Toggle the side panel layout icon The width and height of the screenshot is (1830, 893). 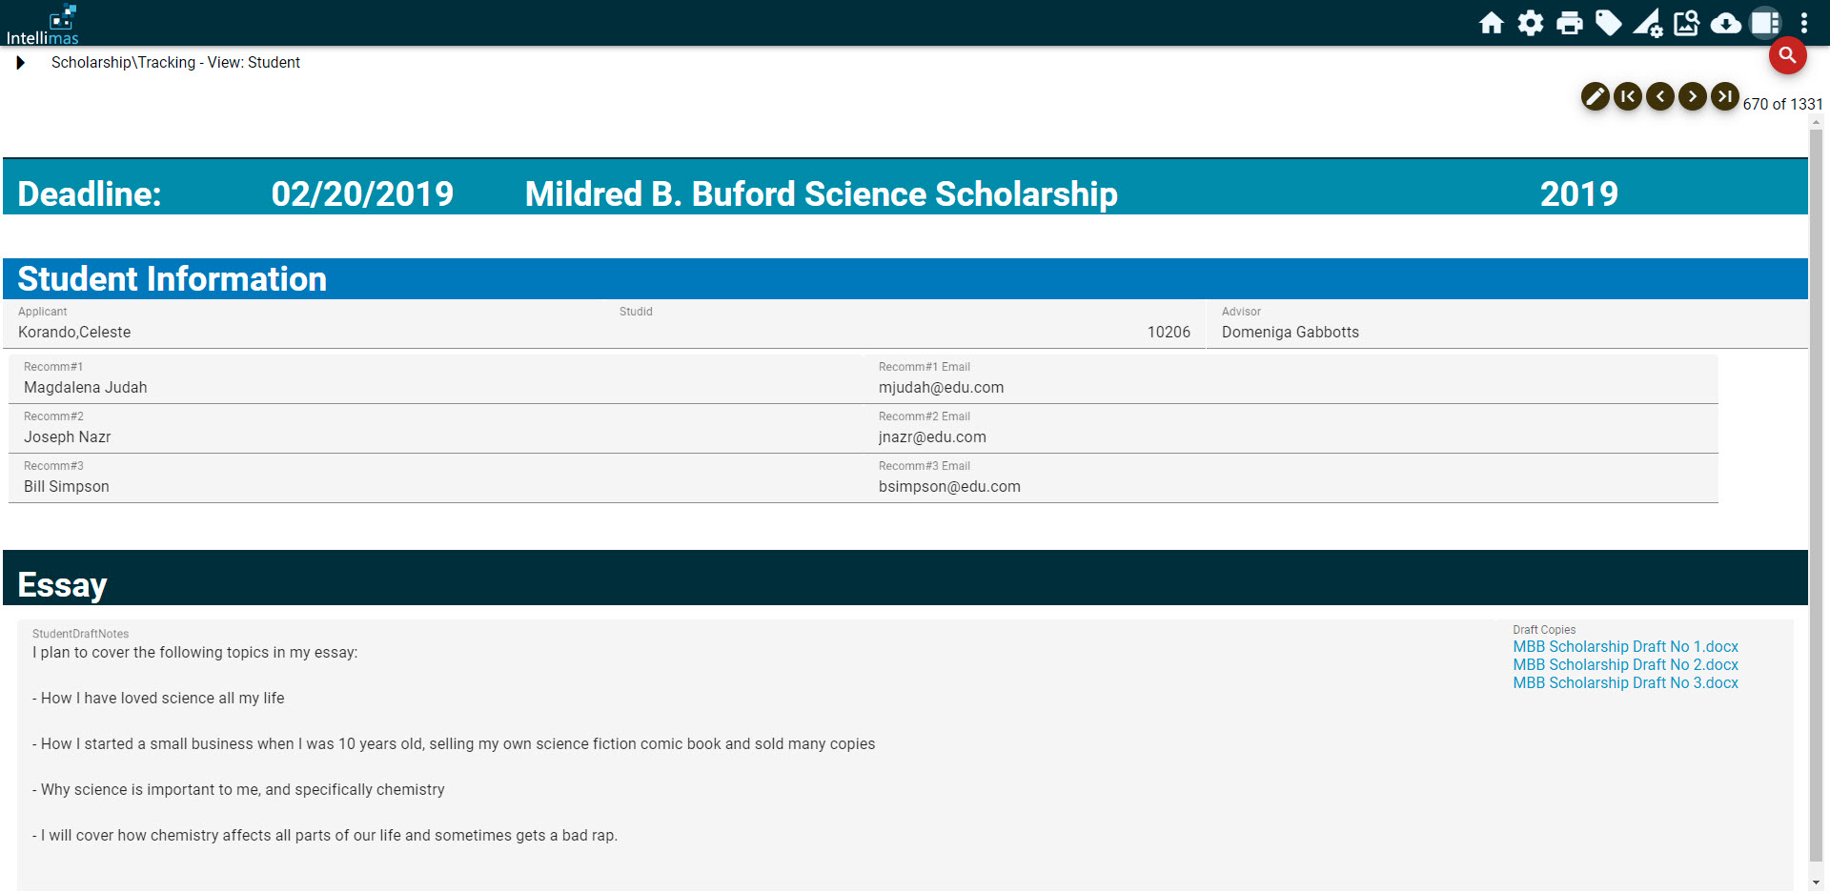[x=1765, y=23]
